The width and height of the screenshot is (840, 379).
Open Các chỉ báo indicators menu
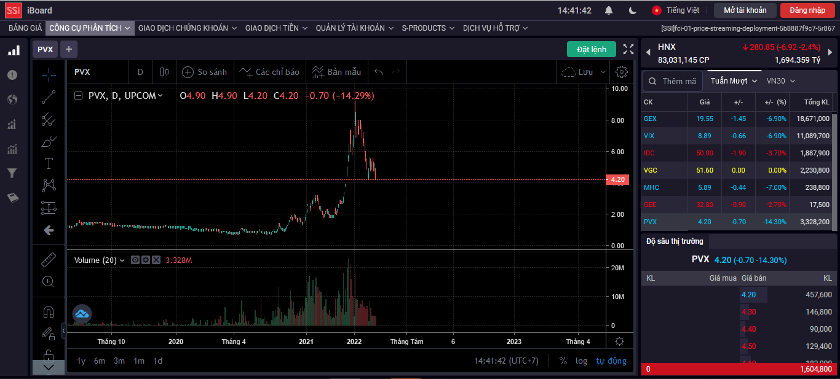pyautogui.click(x=269, y=72)
